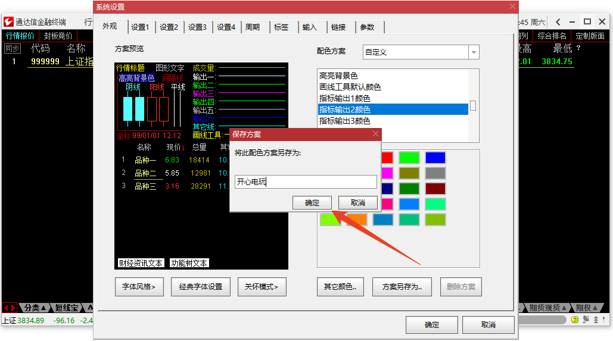Click 取消 at the bottom of 系统设置
This screenshot has width=613, height=341.
[x=488, y=324]
